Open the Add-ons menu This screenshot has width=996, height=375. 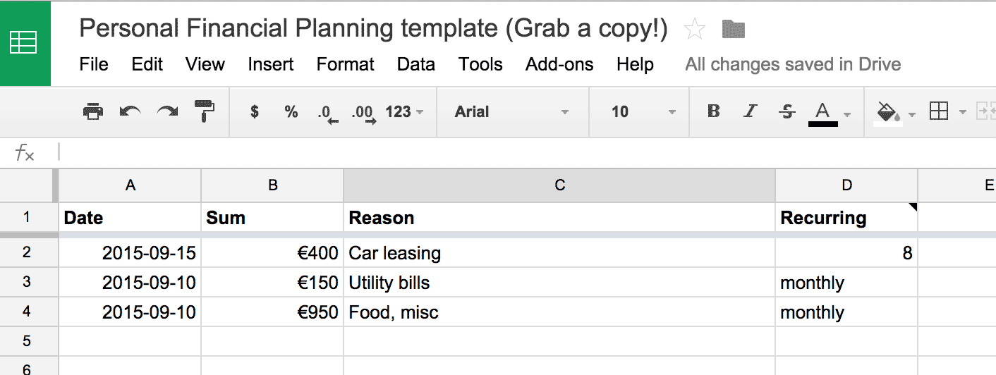point(559,65)
